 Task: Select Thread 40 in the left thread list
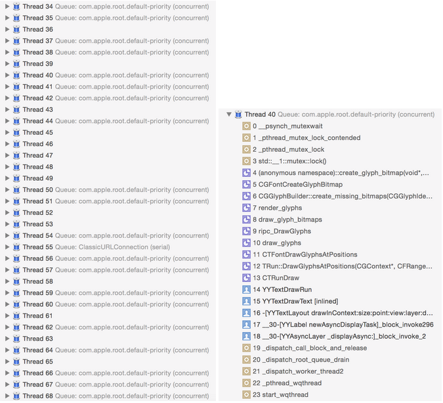coord(108,75)
